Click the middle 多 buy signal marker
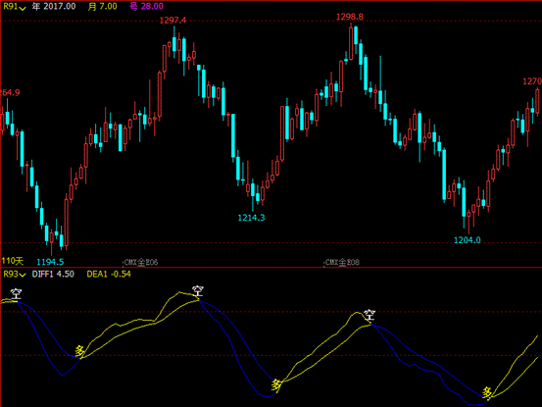 click(276, 384)
